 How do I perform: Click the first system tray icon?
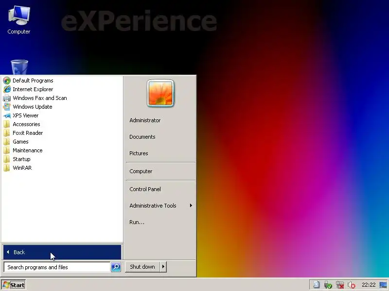point(317,285)
